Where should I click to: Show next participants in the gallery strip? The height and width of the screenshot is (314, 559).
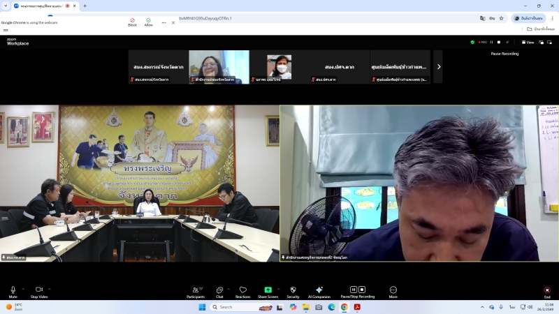(438, 67)
